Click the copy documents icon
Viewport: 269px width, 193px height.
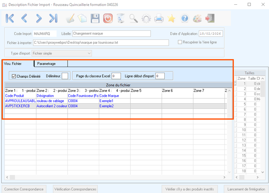click(x=82, y=19)
